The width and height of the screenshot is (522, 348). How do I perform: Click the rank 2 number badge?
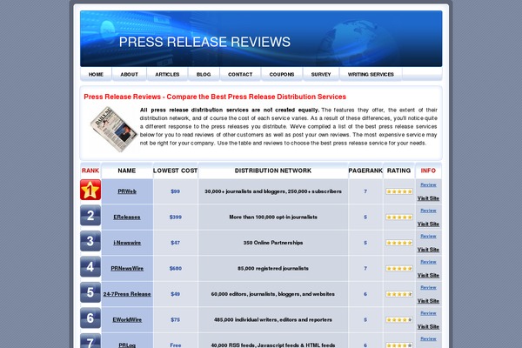90,216
